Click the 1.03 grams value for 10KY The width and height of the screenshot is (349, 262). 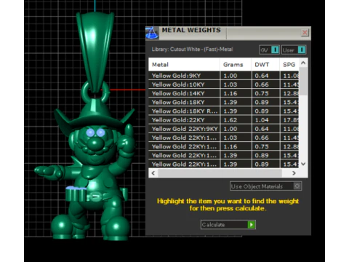point(236,84)
